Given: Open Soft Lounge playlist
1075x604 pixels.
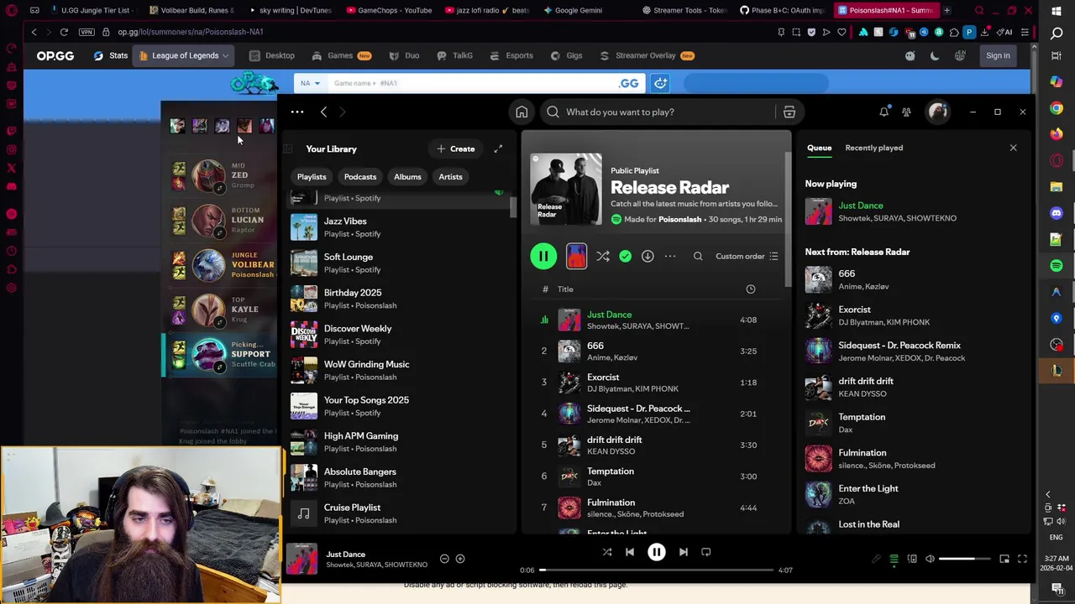Looking at the screenshot, I should pos(399,263).
